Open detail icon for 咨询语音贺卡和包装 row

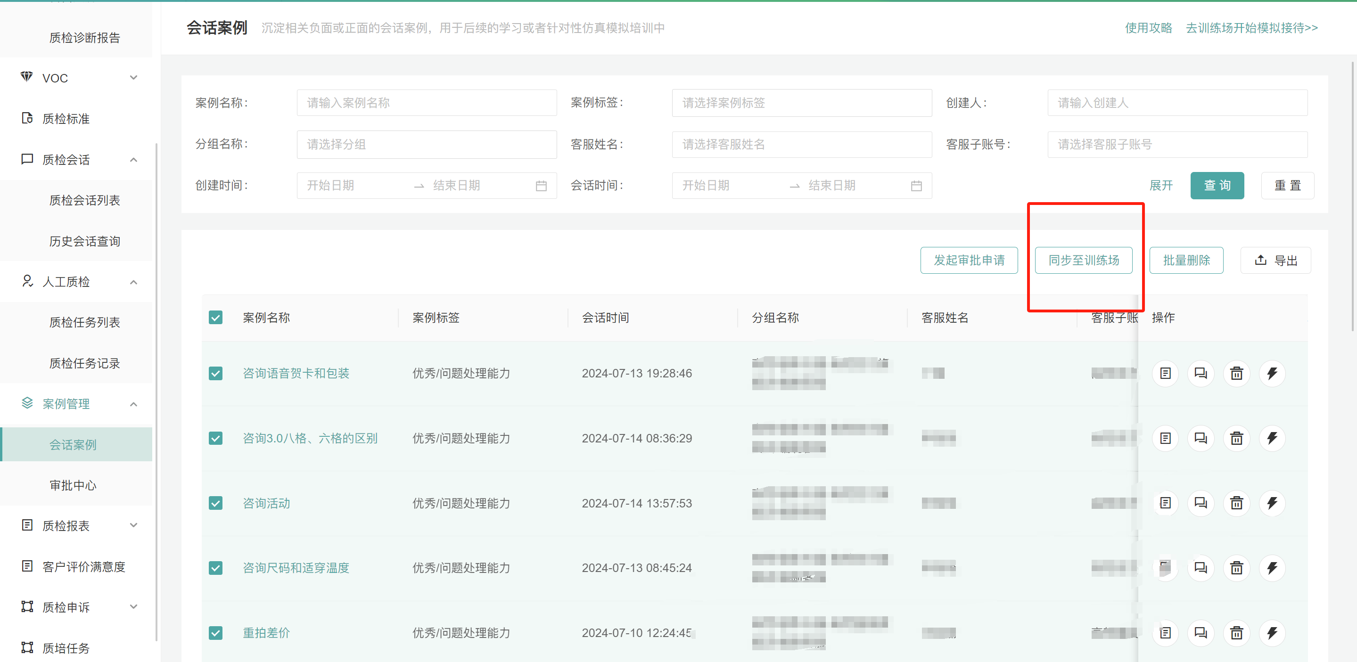[x=1165, y=373]
